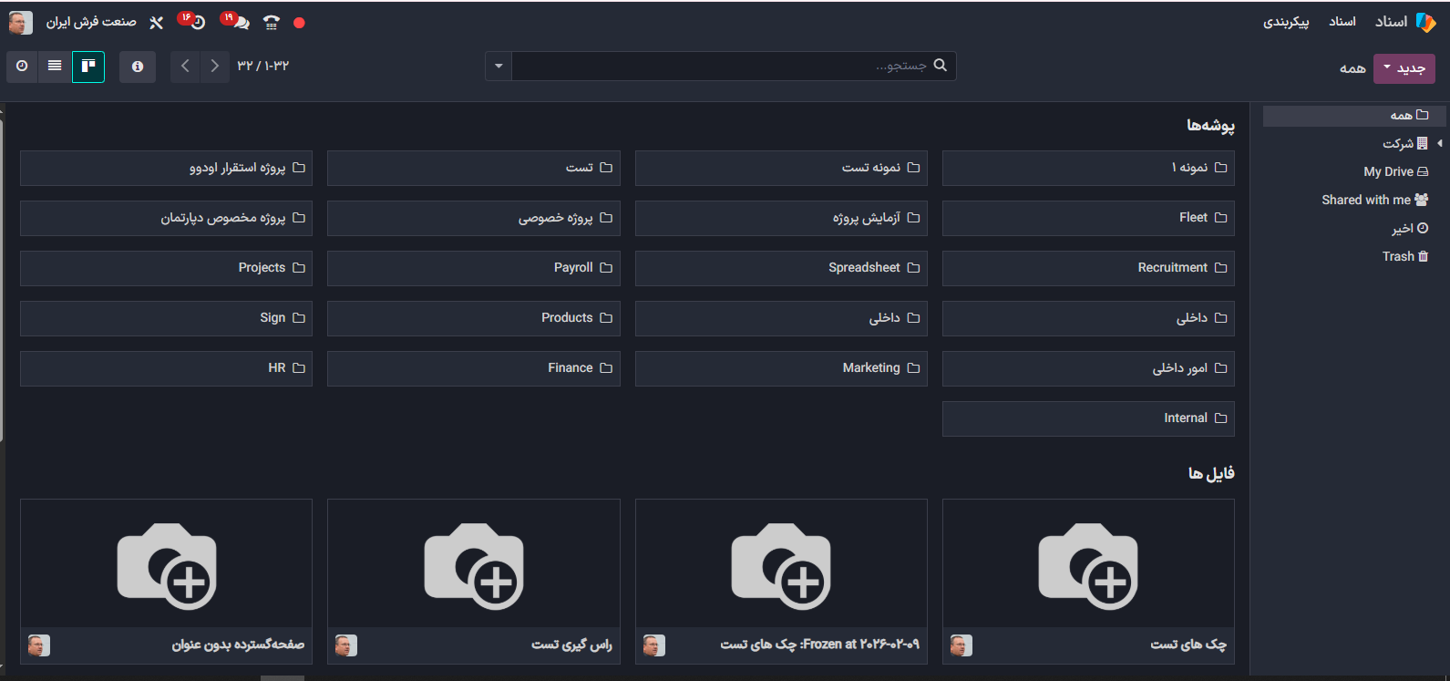Open the Spreadsheet folder
The image size is (1450, 681).
(x=781, y=268)
